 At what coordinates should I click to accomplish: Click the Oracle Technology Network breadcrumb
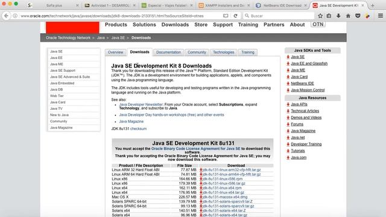tap(68, 37)
